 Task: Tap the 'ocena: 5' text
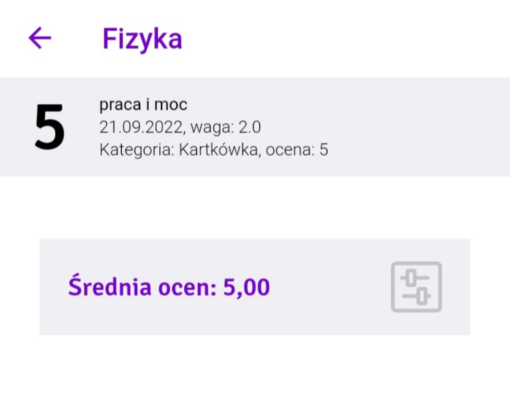(297, 150)
